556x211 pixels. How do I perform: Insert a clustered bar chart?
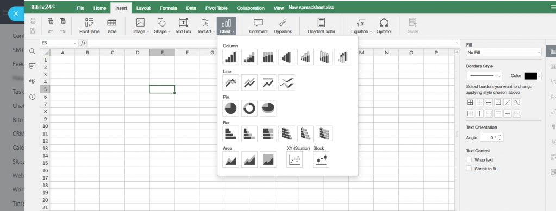tap(230, 134)
